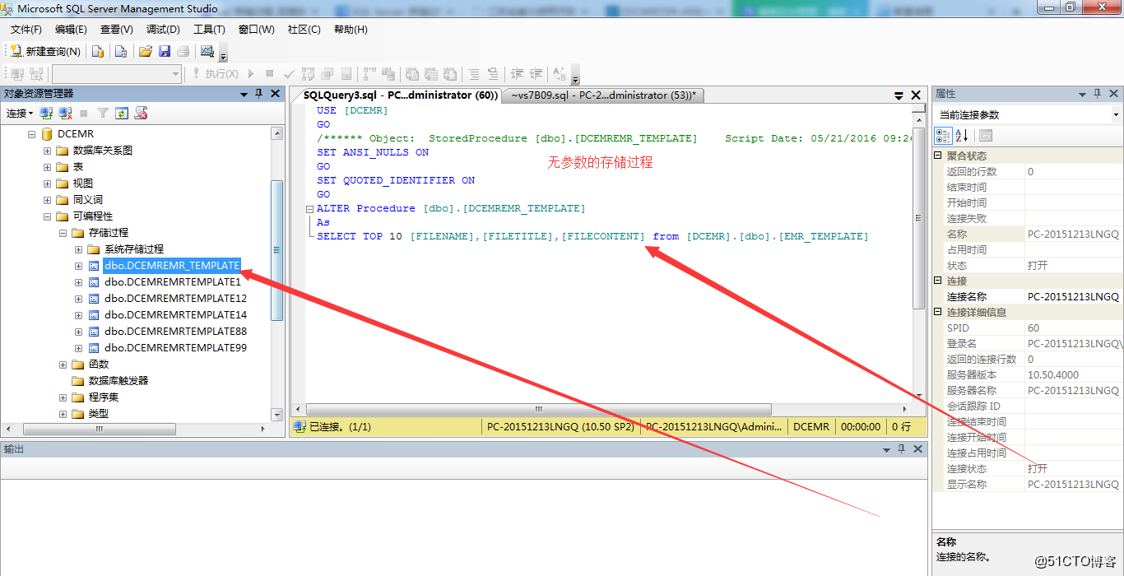
Task: Switch to the SQLQuery3.sql tab
Action: coord(400,95)
